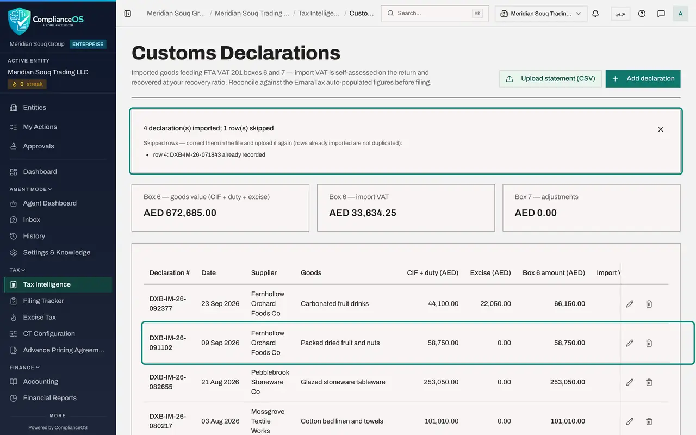Viewport: 696px width, 435px height.
Task: Edit declaration DXB-IM-26-080217
Action: 630,421
